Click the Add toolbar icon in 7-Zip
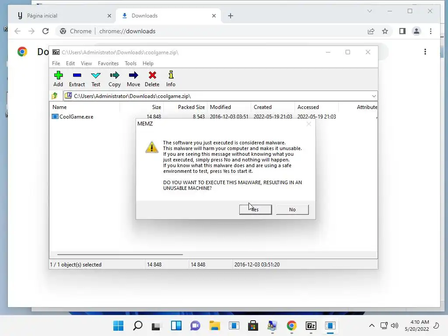Screen dimensions: 448x336 tap(58, 79)
